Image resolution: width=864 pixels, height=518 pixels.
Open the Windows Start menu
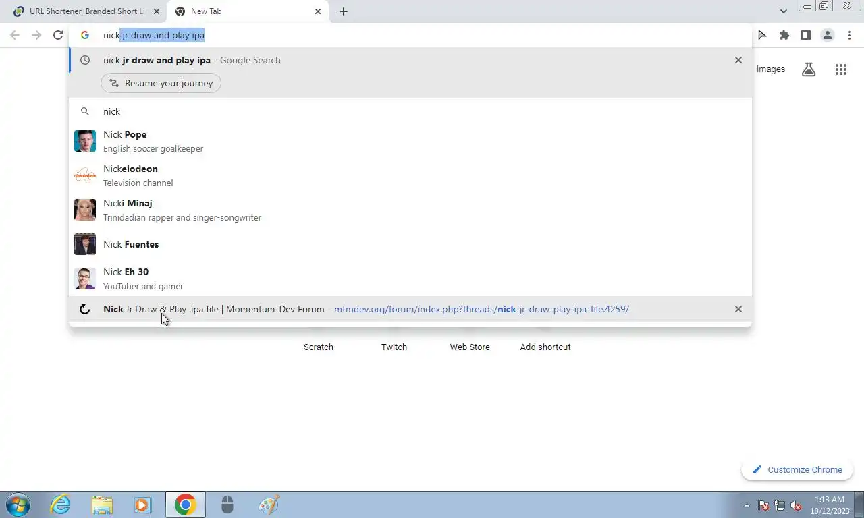[x=18, y=505]
